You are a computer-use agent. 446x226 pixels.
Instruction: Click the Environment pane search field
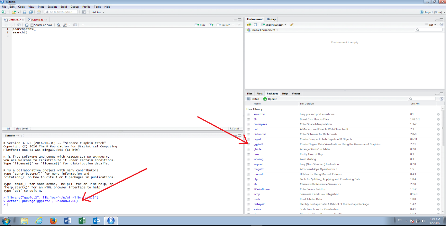tap(429, 30)
